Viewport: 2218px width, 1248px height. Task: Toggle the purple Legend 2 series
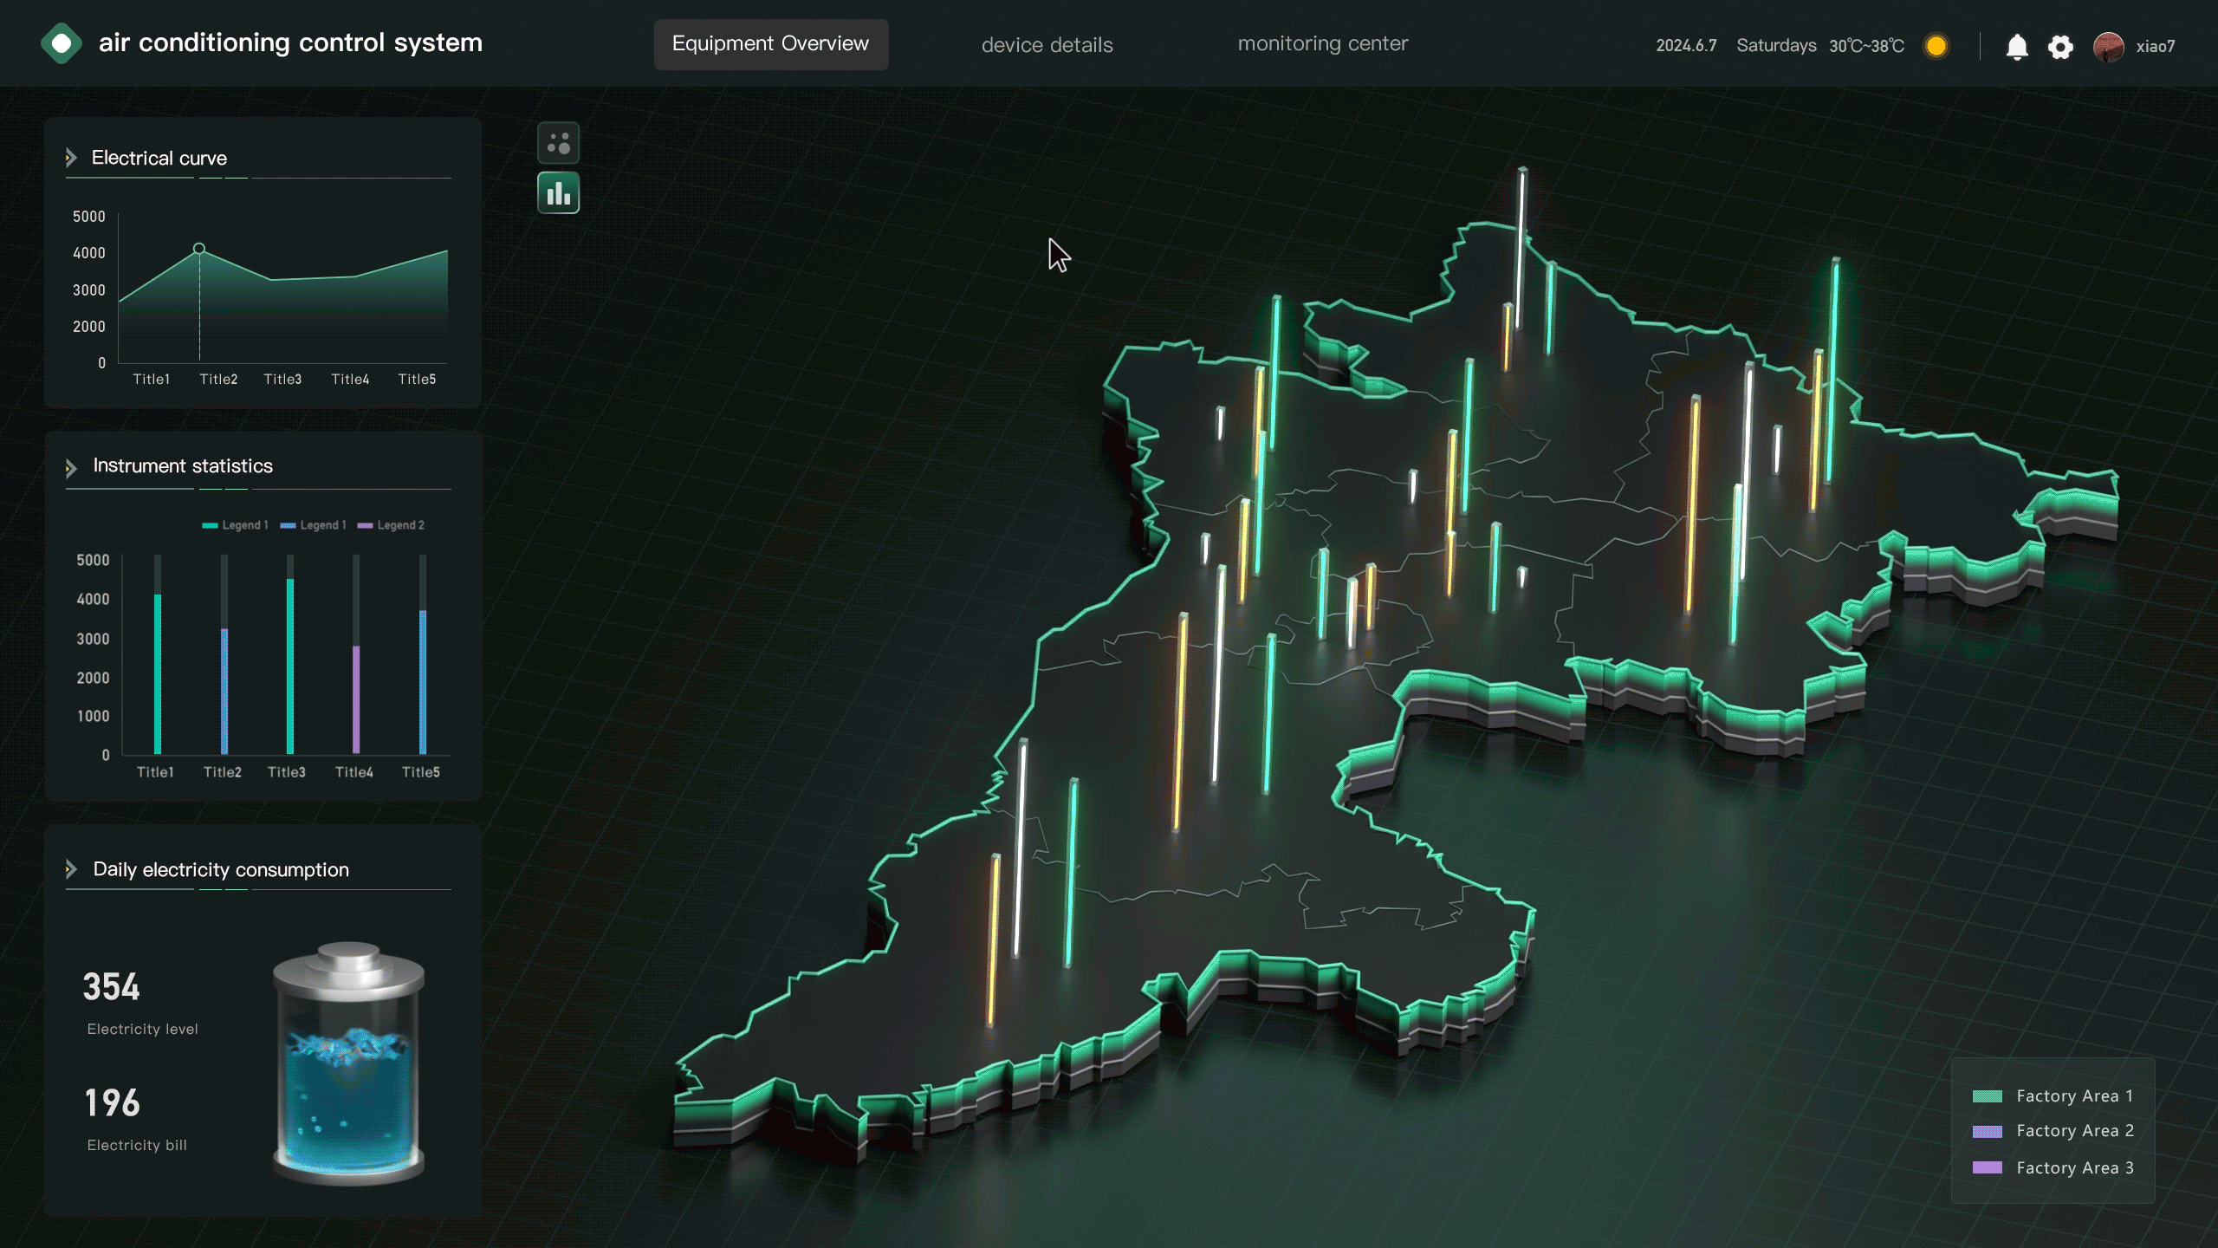[x=391, y=525]
